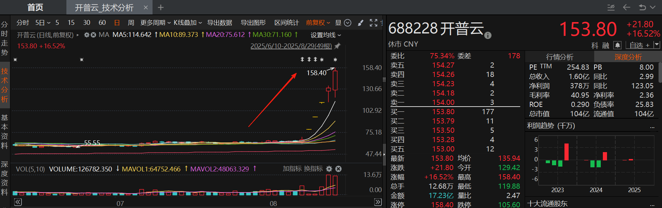Click the 导出数据 button
Image resolution: width=662 pixels, height=208 pixels.
219,23
